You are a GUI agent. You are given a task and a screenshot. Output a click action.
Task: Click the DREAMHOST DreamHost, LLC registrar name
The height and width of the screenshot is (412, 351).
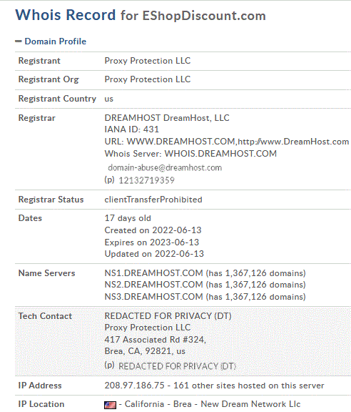pyautogui.click(x=167, y=118)
